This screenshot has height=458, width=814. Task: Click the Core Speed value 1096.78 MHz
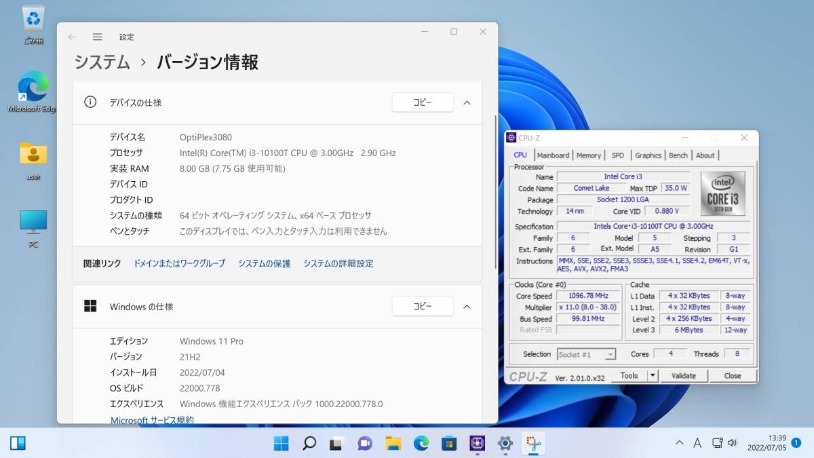pyautogui.click(x=588, y=296)
